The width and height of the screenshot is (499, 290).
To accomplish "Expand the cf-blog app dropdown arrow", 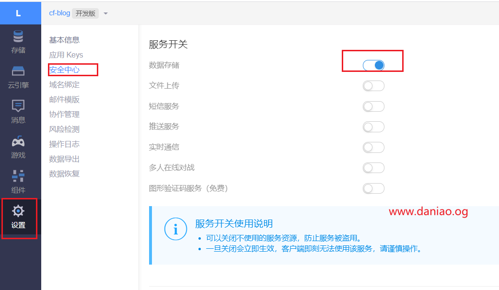I will coord(106,13).
